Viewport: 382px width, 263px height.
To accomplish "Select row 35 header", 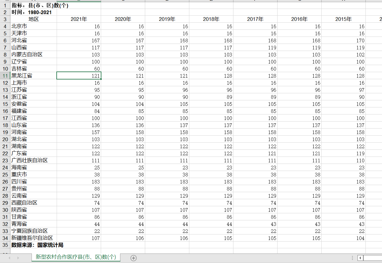I will 5,245.
